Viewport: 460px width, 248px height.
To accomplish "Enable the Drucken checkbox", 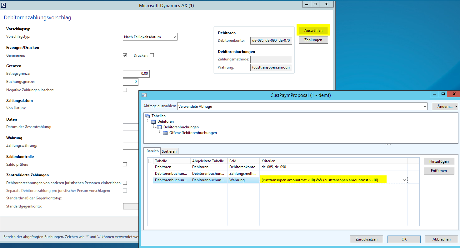I will point(152,55).
